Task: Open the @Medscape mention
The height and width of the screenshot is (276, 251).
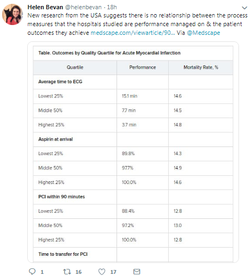Action: pos(204,33)
